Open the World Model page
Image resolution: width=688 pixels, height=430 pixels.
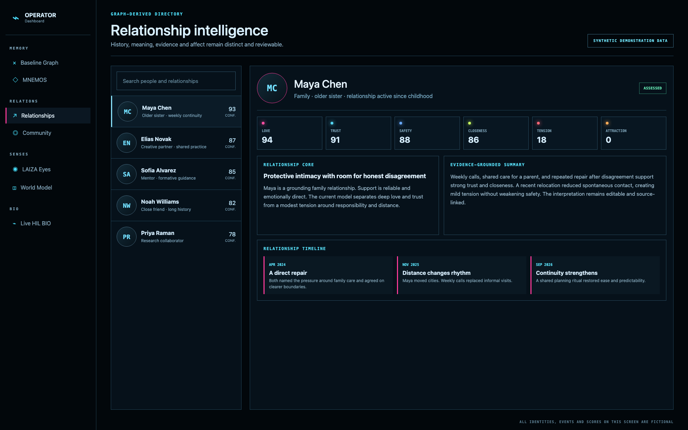coord(48,187)
